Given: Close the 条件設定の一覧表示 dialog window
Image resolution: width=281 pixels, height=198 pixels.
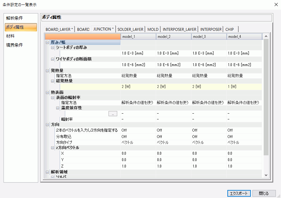Looking at the screenshot, I should 276,4.
